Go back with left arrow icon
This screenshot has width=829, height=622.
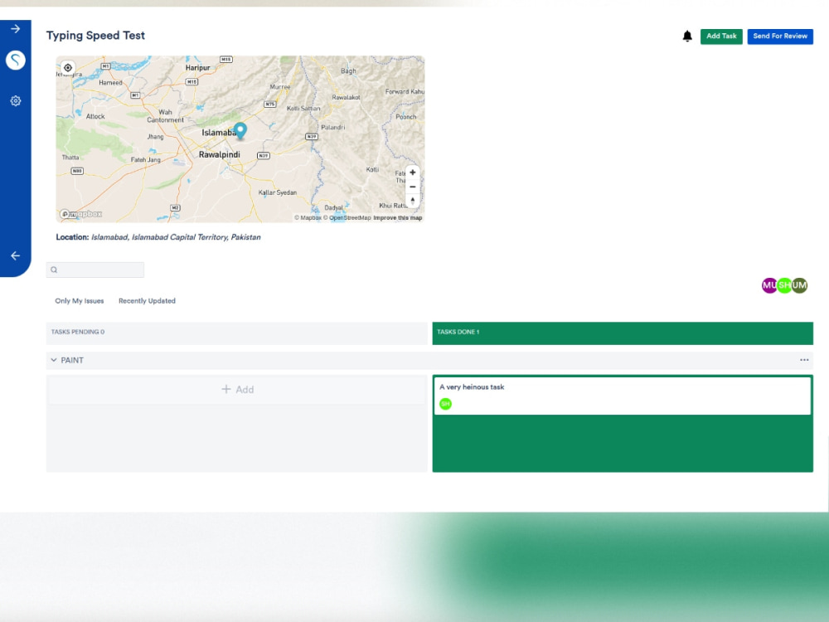pyautogui.click(x=15, y=256)
